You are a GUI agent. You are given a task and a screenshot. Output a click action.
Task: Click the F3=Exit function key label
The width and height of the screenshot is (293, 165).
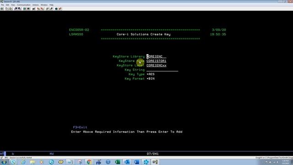(x=80, y=127)
